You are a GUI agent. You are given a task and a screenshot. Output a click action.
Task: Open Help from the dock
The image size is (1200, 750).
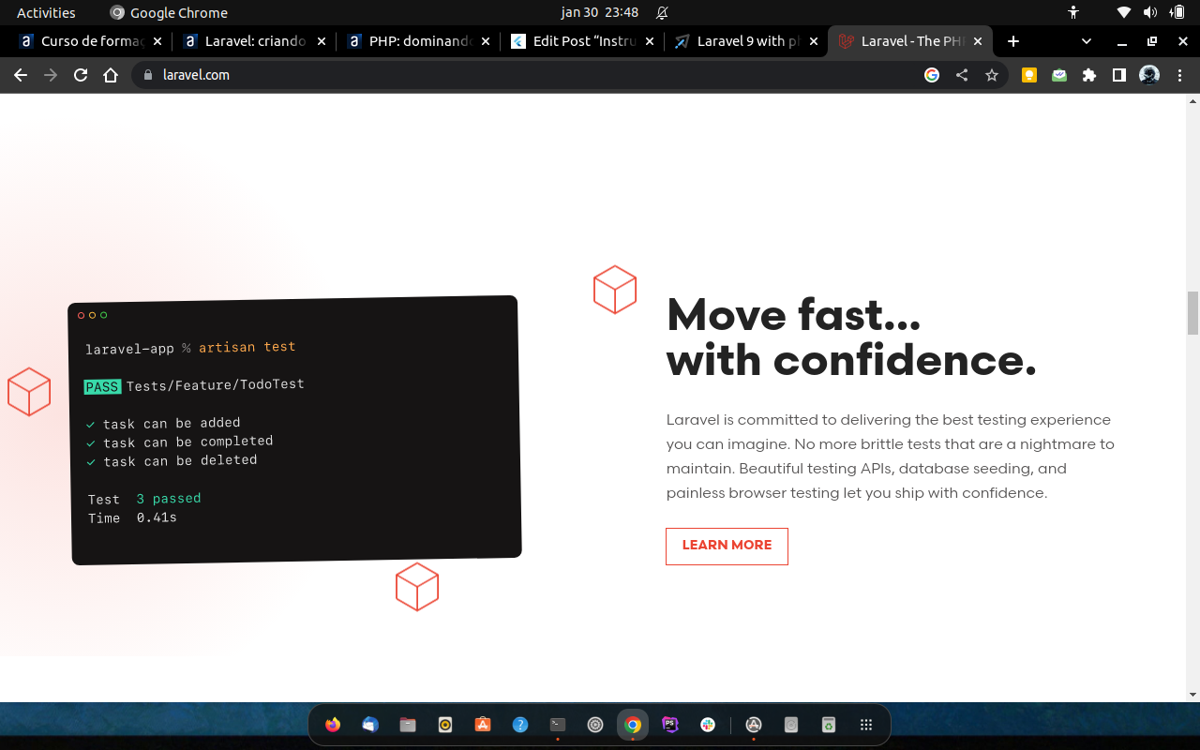click(x=520, y=725)
